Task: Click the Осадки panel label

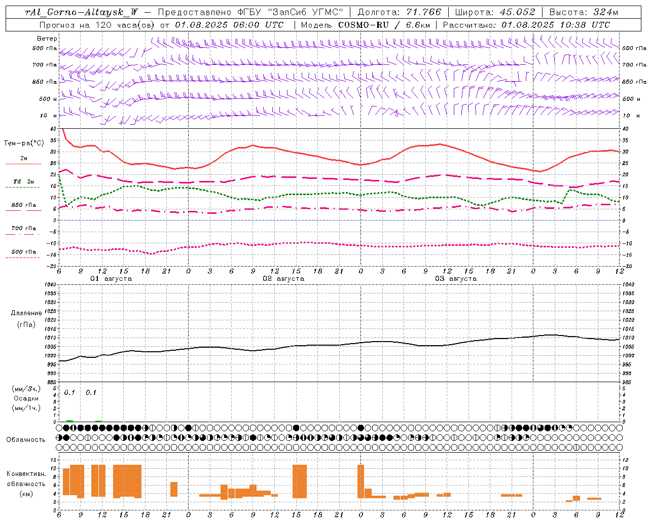Action: (26, 398)
